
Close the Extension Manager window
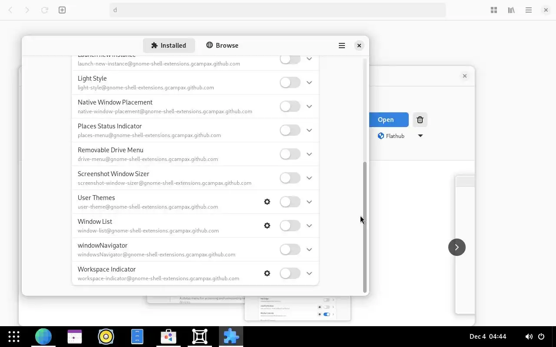(359, 46)
